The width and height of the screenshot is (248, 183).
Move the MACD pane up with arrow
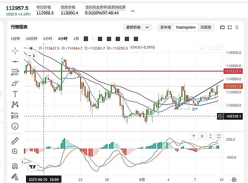point(193,136)
